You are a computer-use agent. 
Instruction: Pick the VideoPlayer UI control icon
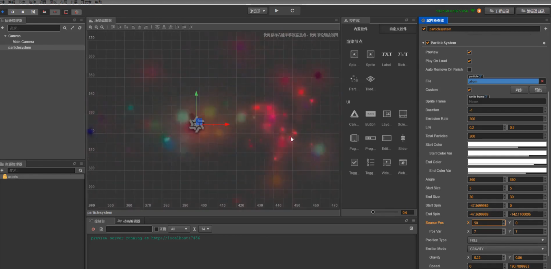point(387,162)
